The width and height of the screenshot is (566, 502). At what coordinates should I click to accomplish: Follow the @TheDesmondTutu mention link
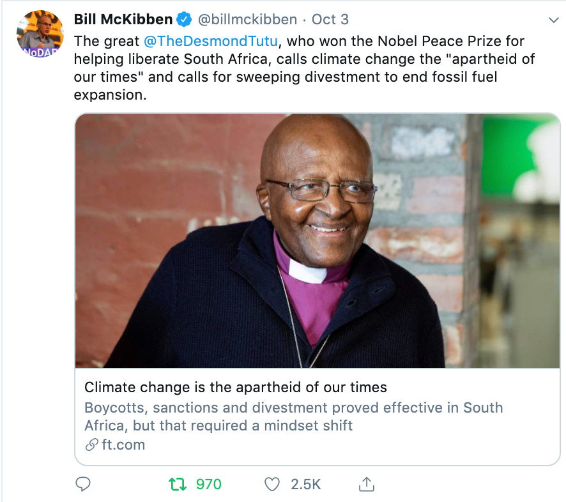[x=211, y=41]
